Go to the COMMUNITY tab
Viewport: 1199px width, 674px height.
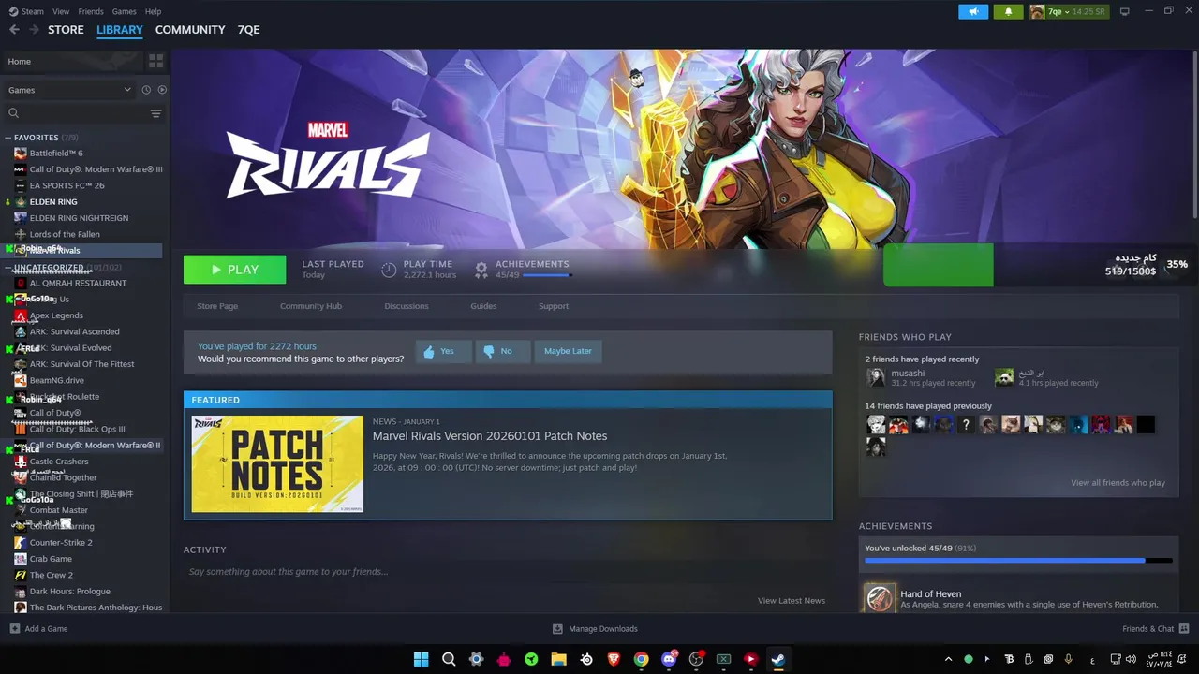[190, 30]
